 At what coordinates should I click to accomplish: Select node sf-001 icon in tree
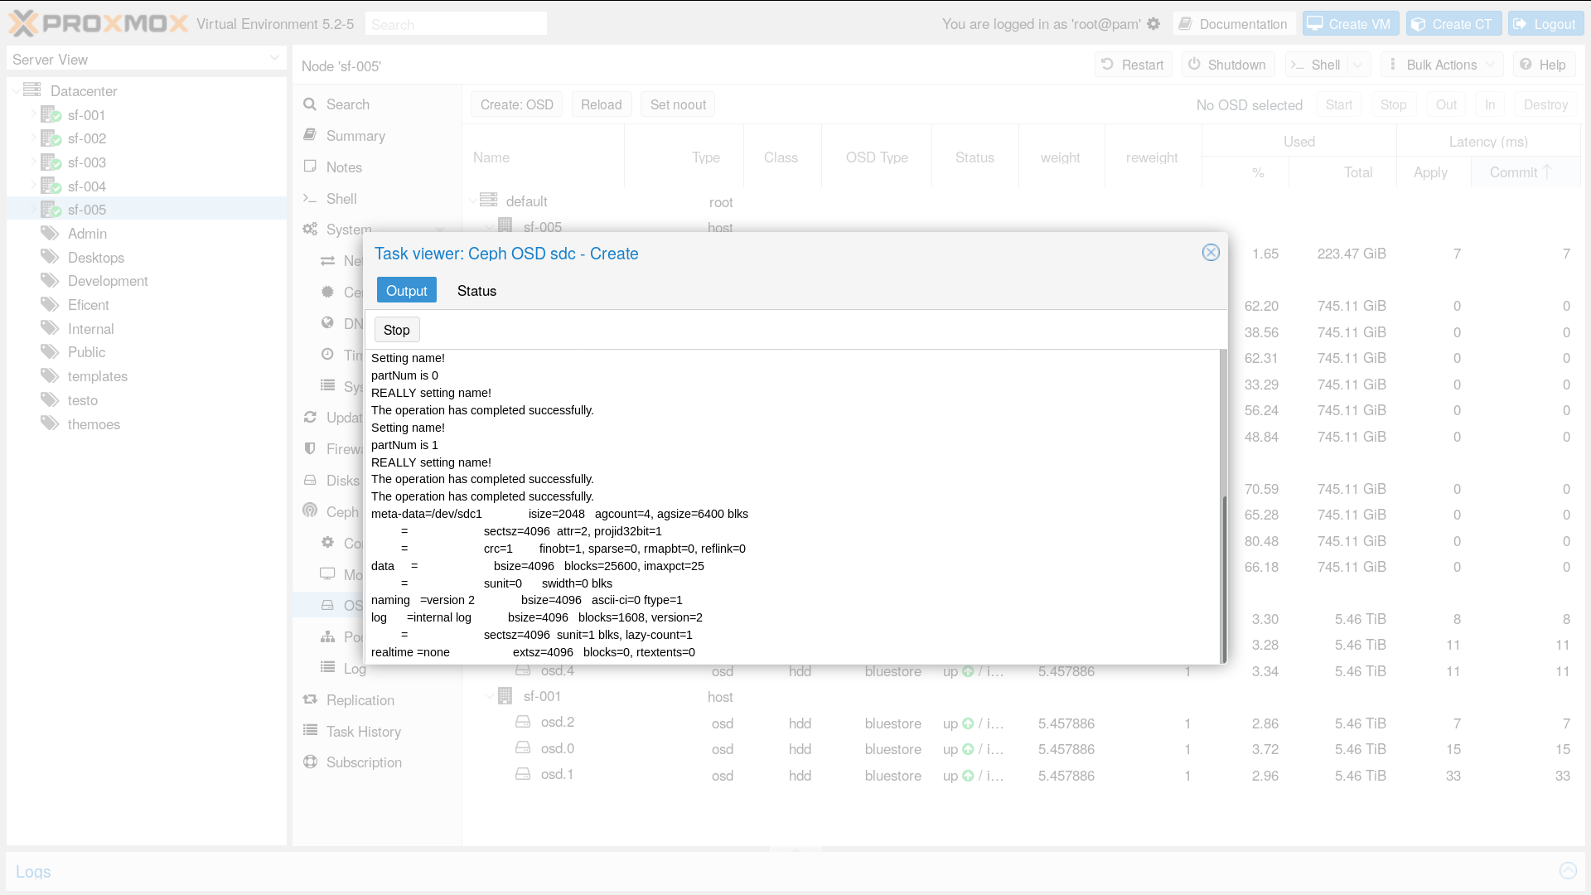click(51, 114)
